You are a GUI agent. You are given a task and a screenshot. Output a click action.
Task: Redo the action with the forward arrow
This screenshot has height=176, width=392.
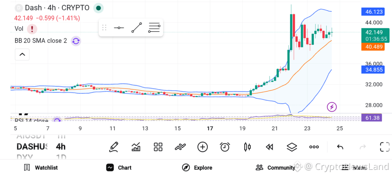[363, 147]
